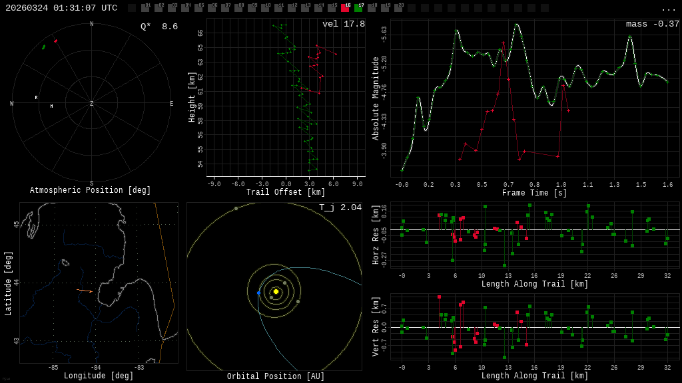Select station indicator 08

coord(238,7)
